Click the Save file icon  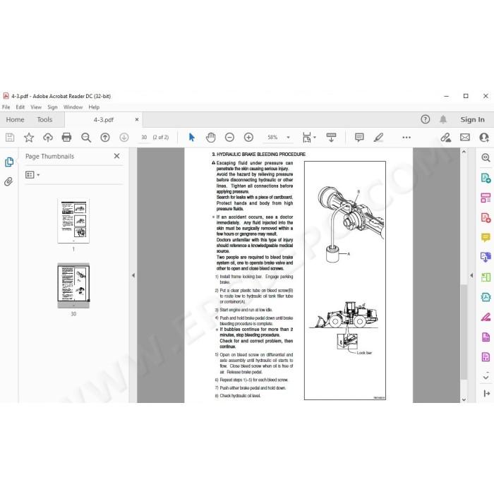click(x=10, y=138)
